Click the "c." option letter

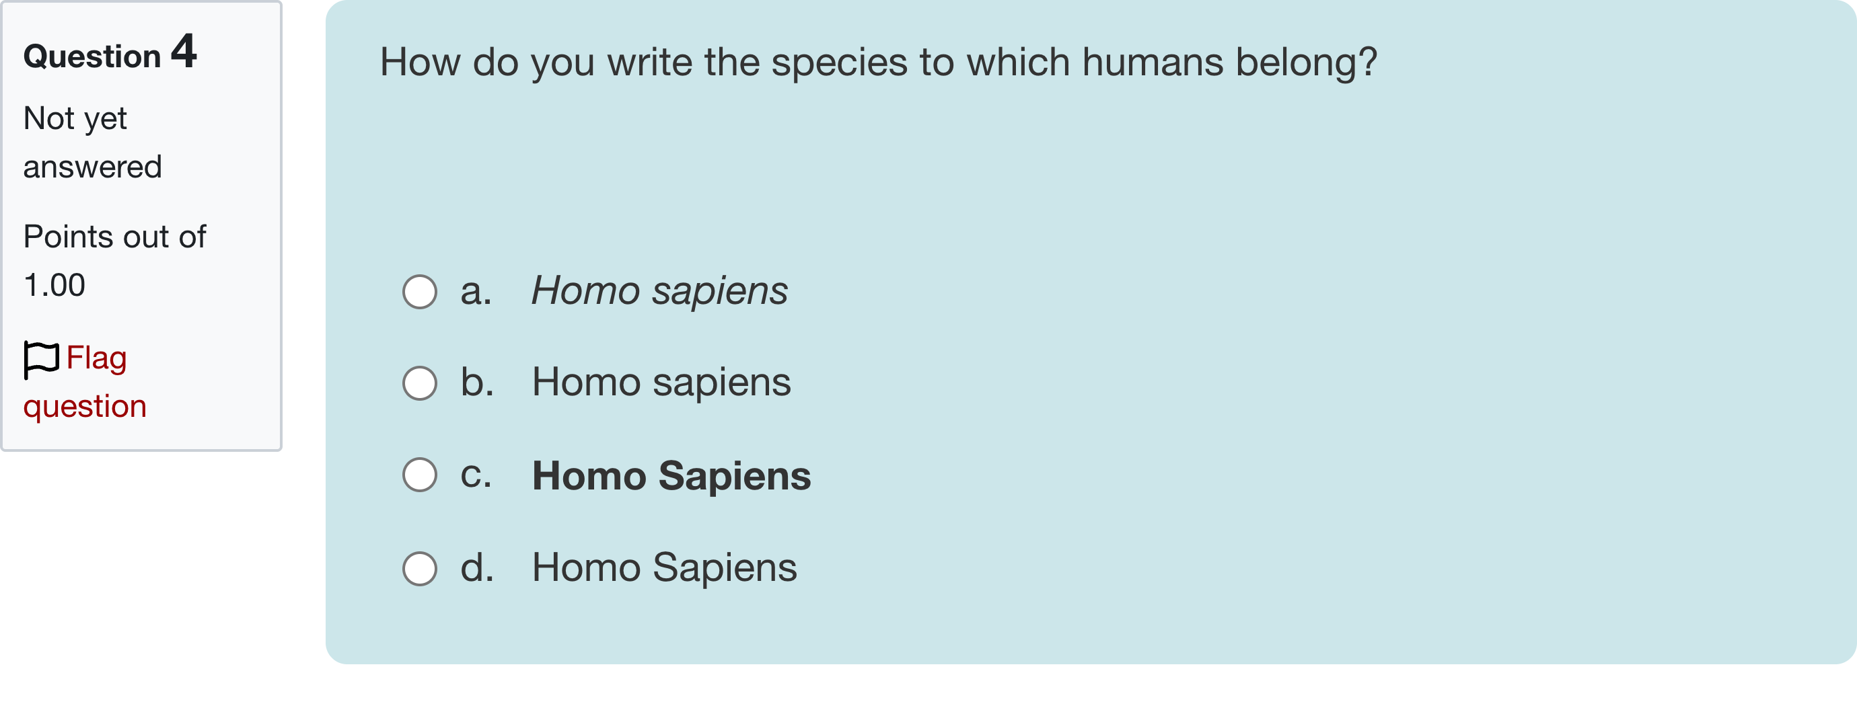[x=476, y=475]
